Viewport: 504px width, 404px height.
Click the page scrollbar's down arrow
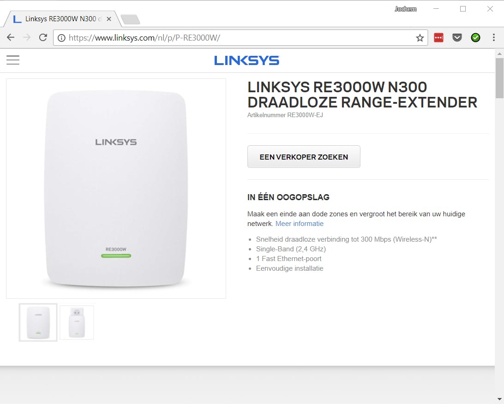point(499,399)
